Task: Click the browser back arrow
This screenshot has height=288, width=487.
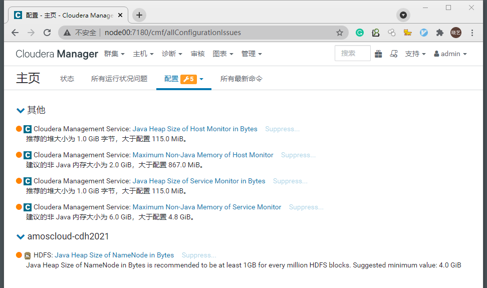Action: coord(15,33)
